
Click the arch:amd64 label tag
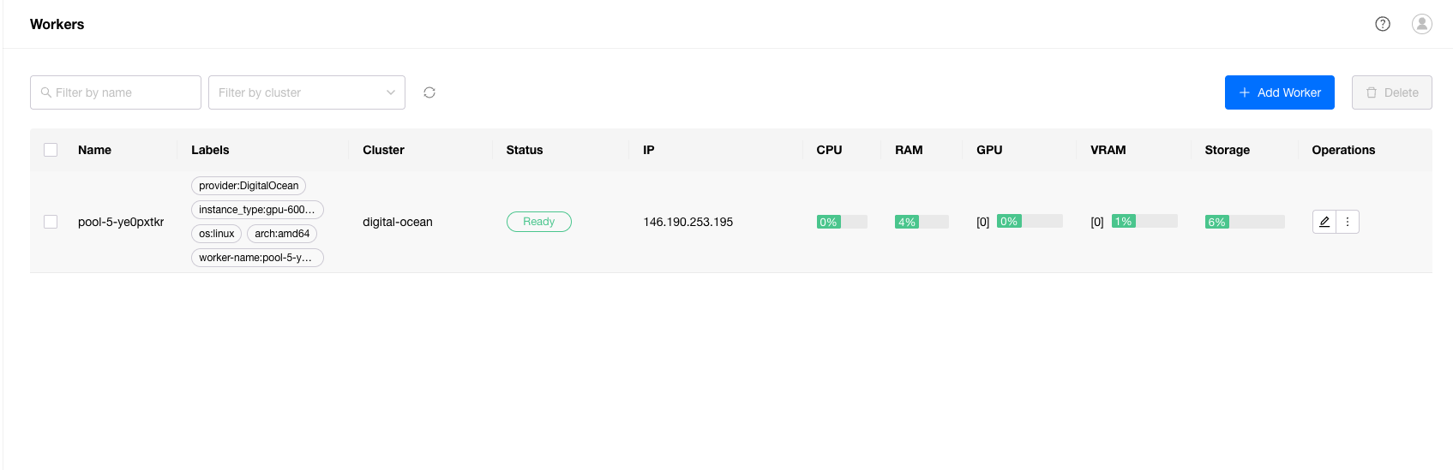(282, 234)
